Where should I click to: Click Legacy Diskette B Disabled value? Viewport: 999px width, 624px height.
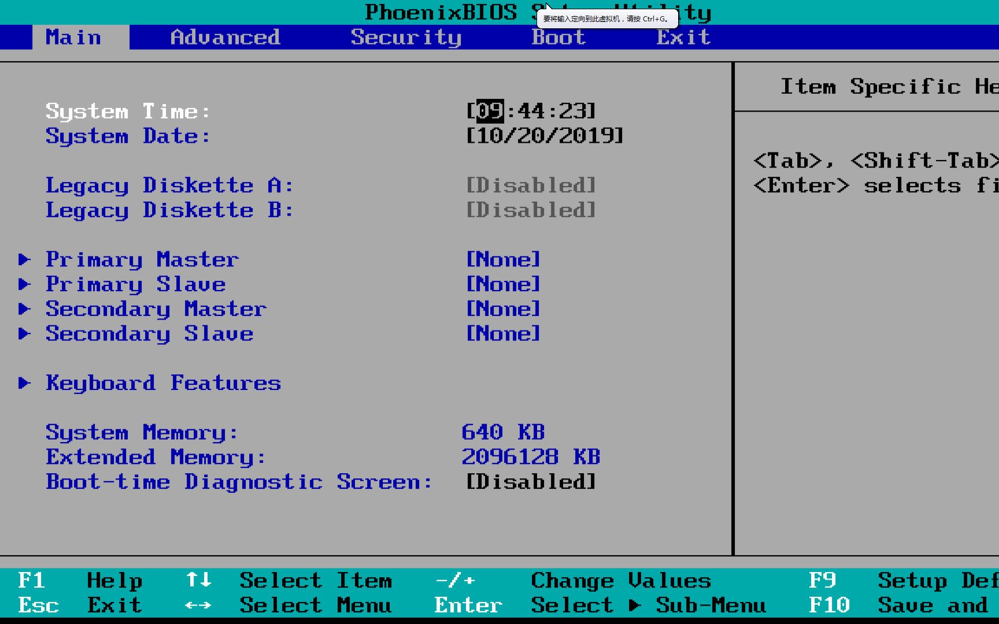(x=531, y=210)
